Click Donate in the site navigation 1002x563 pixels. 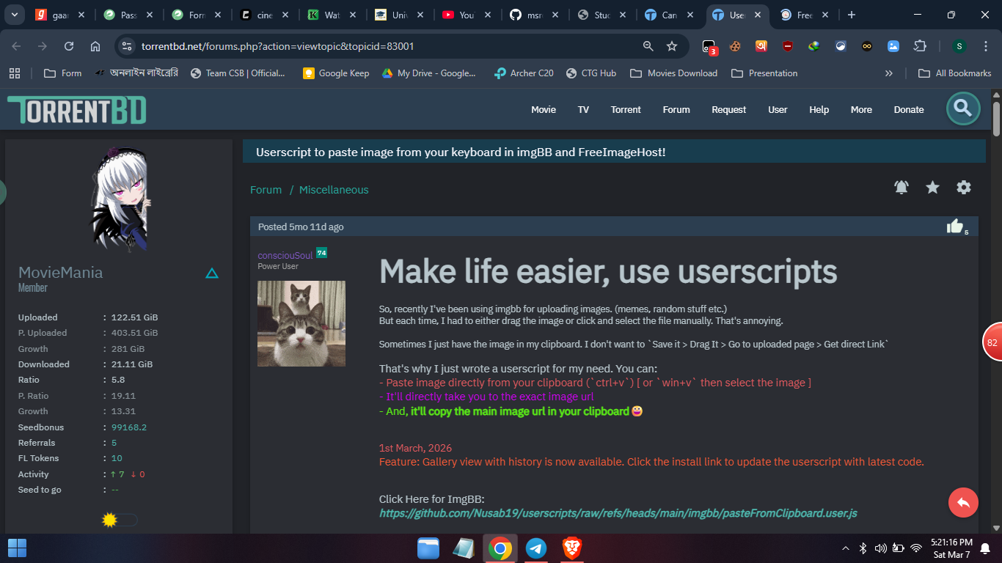(909, 110)
